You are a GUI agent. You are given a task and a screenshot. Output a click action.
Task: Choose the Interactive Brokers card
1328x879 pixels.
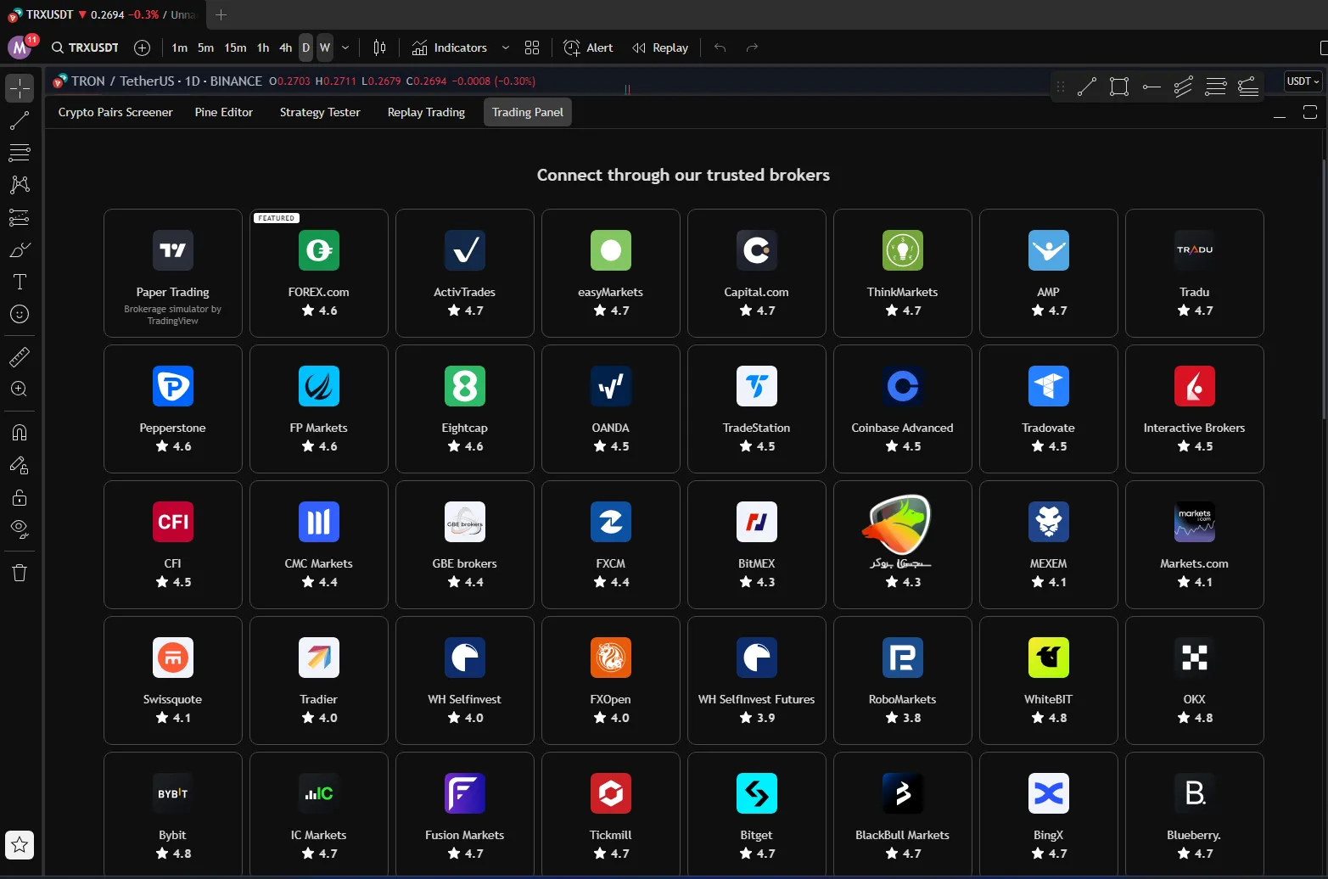pyautogui.click(x=1194, y=409)
